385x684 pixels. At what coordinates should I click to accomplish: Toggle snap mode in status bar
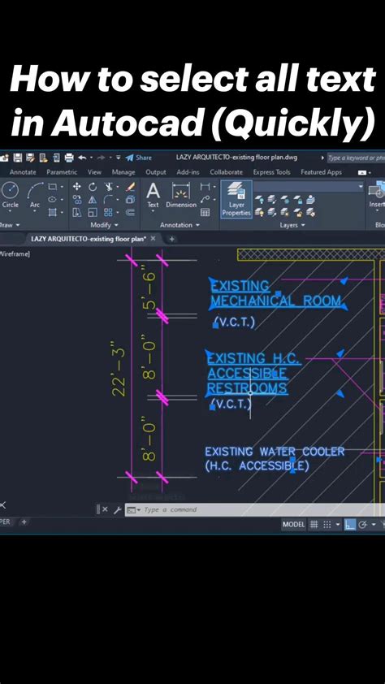coord(327,524)
